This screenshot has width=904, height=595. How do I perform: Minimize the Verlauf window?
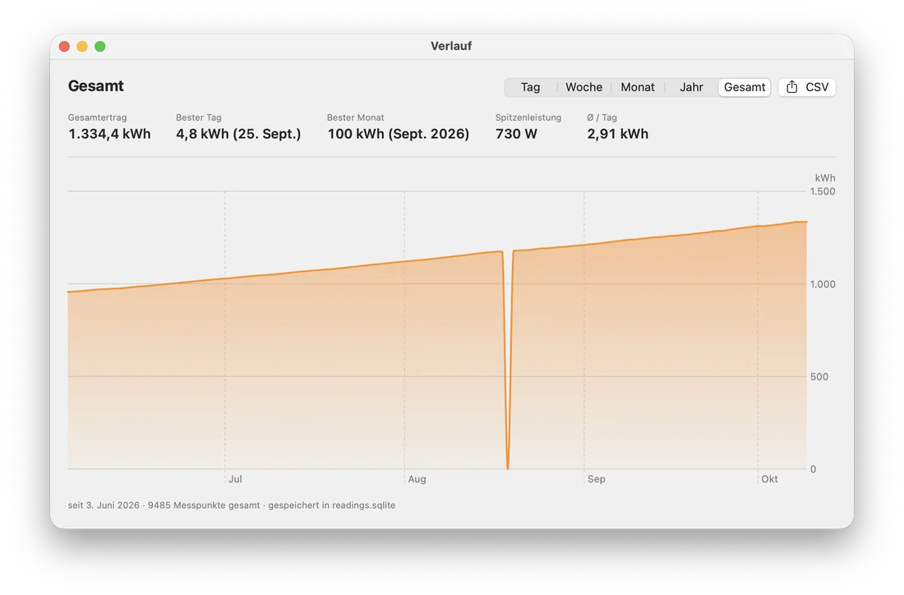(82, 46)
